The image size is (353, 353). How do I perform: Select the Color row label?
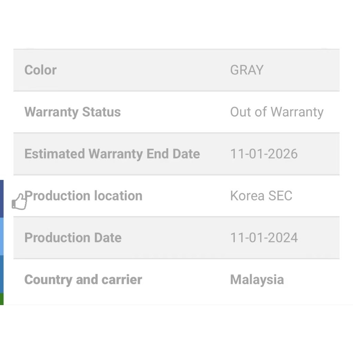pos(40,70)
